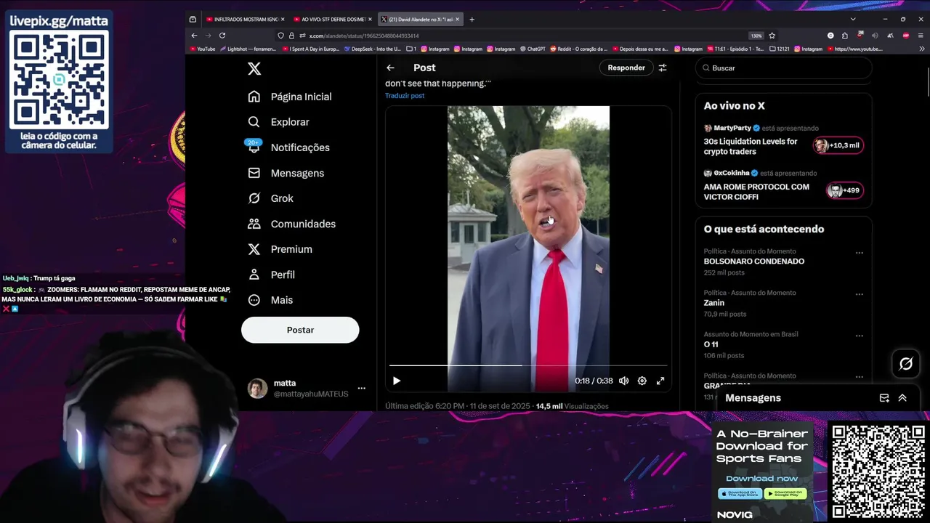Open 30s Liquidation Levels live broadcast
Viewport: 930px width, 523px height.
click(751, 147)
